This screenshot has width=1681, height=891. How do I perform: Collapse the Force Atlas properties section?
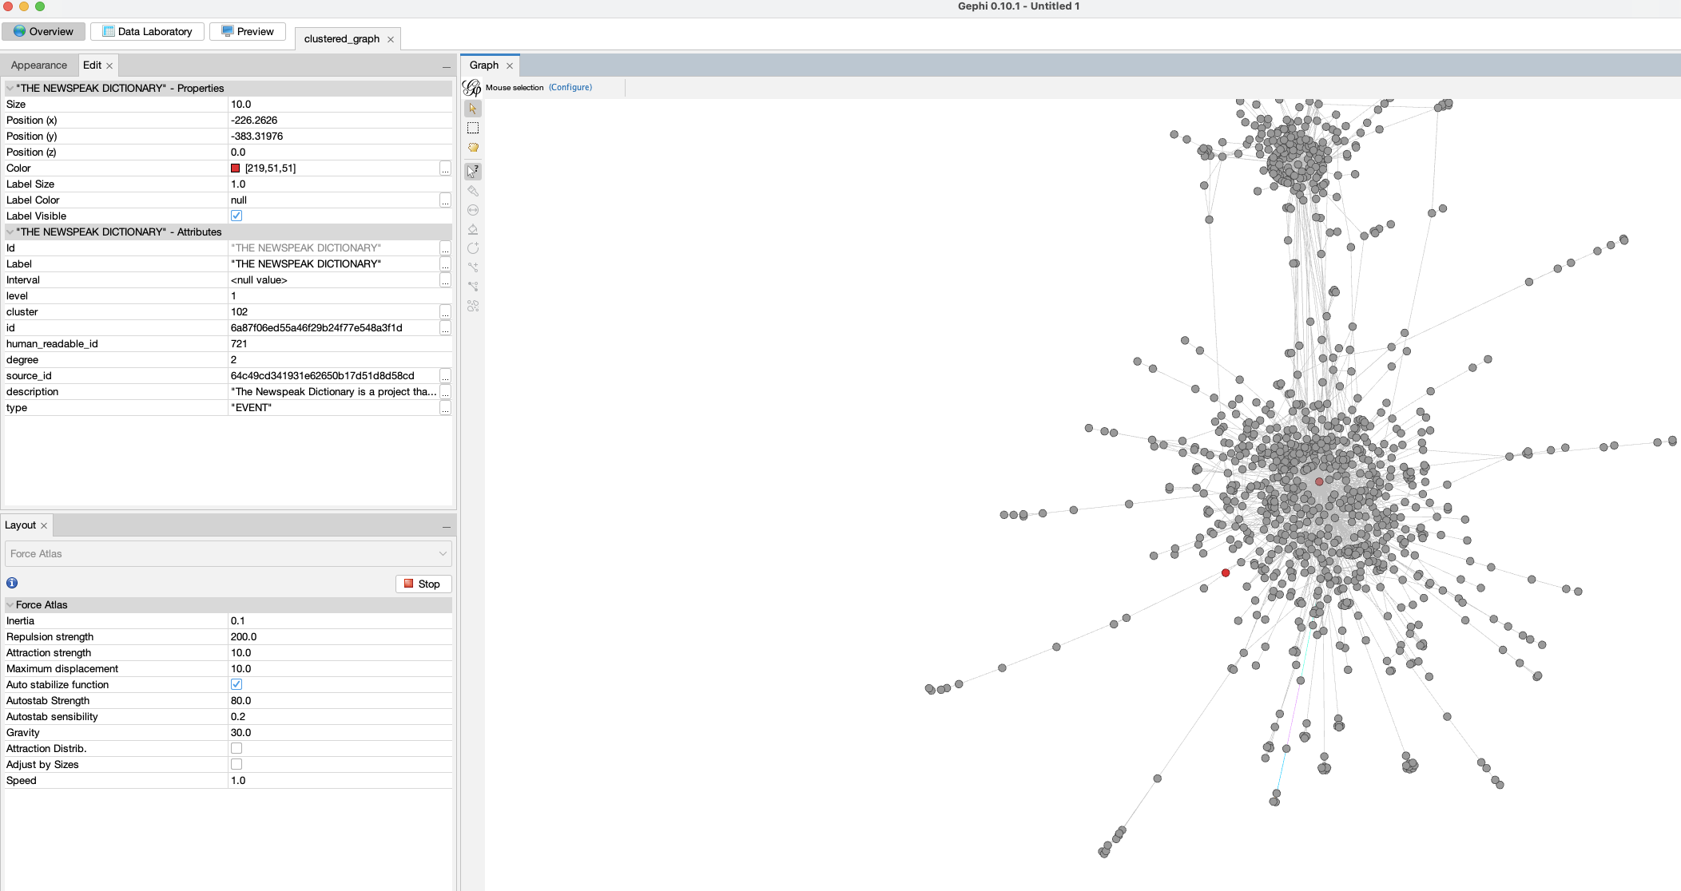(x=10, y=604)
